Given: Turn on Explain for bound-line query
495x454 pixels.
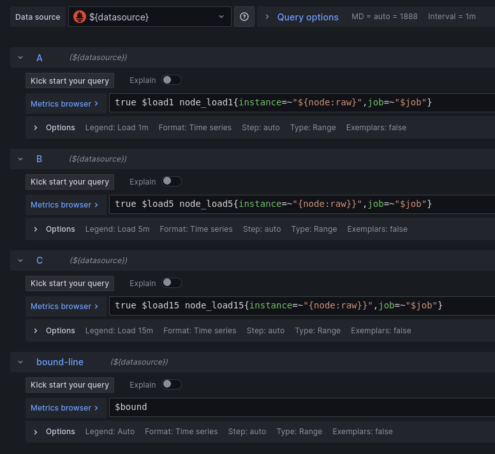Looking at the screenshot, I should [171, 384].
